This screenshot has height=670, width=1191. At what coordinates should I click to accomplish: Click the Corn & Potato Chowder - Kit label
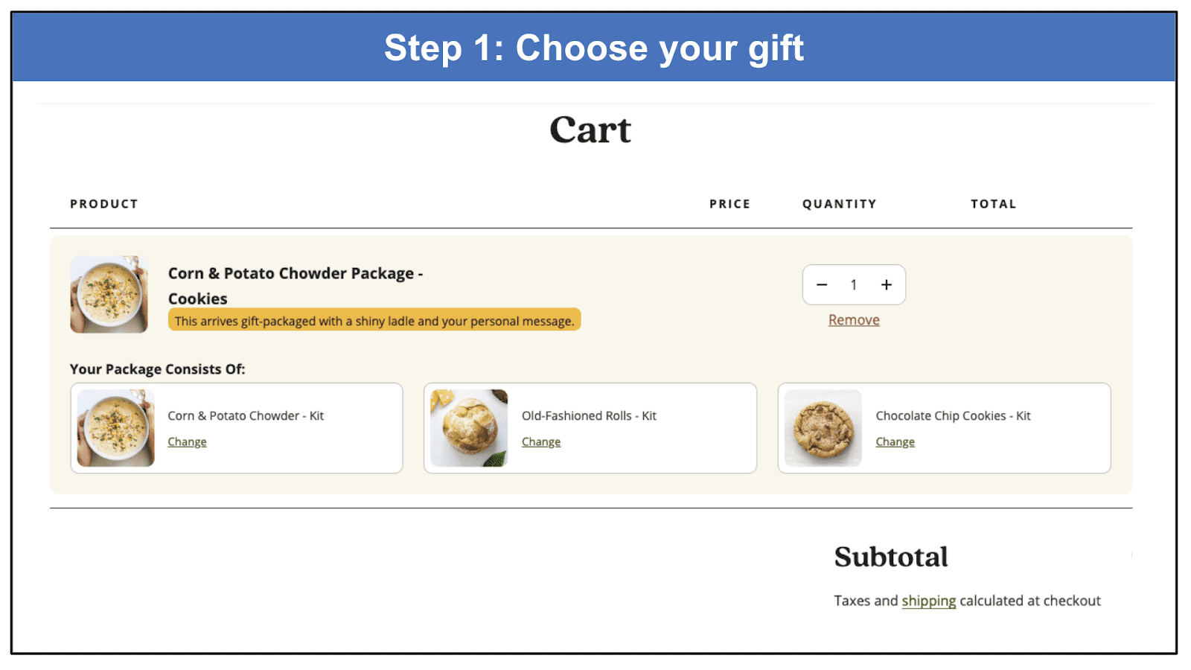[x=246, y=416]
